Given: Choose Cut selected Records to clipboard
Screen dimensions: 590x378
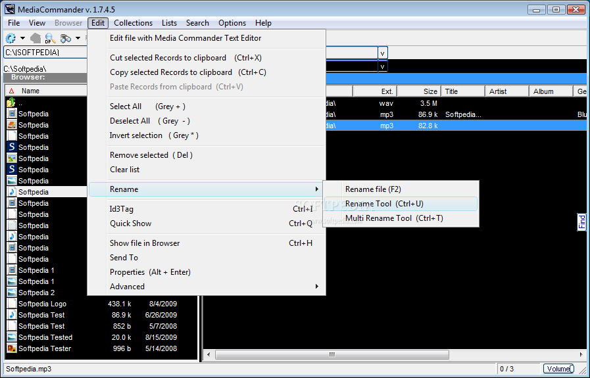Looking at the screenshot, I should pyautogui.click(x=207, y=58).
